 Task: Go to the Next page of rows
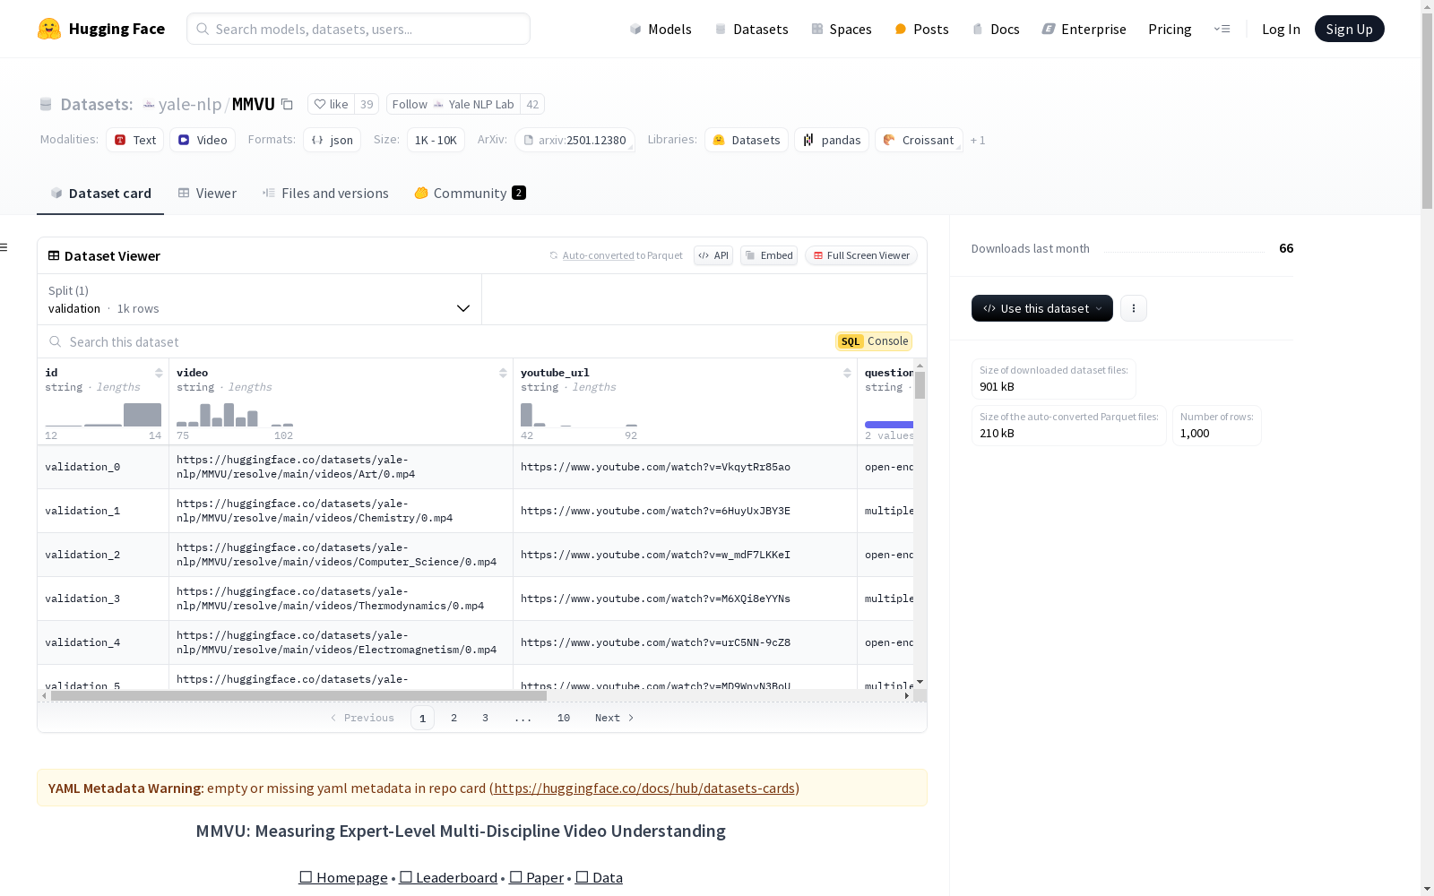click(x=615, y=718)
